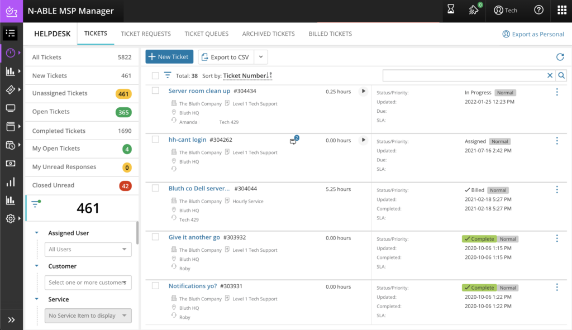This screenshot has height=330, width=572.
Task: Switch to the Tickets tab
Action: (96, 34)
